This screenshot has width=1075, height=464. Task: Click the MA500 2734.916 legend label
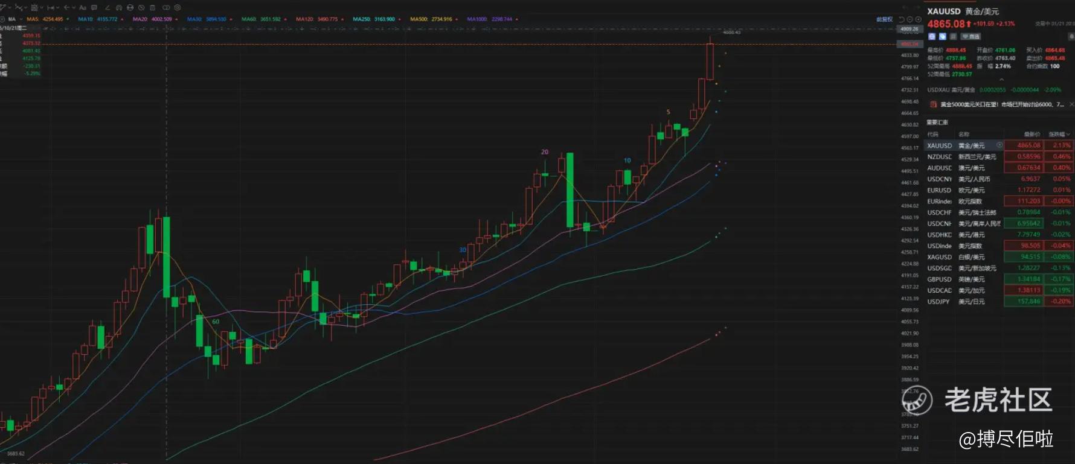coord(431,19)
